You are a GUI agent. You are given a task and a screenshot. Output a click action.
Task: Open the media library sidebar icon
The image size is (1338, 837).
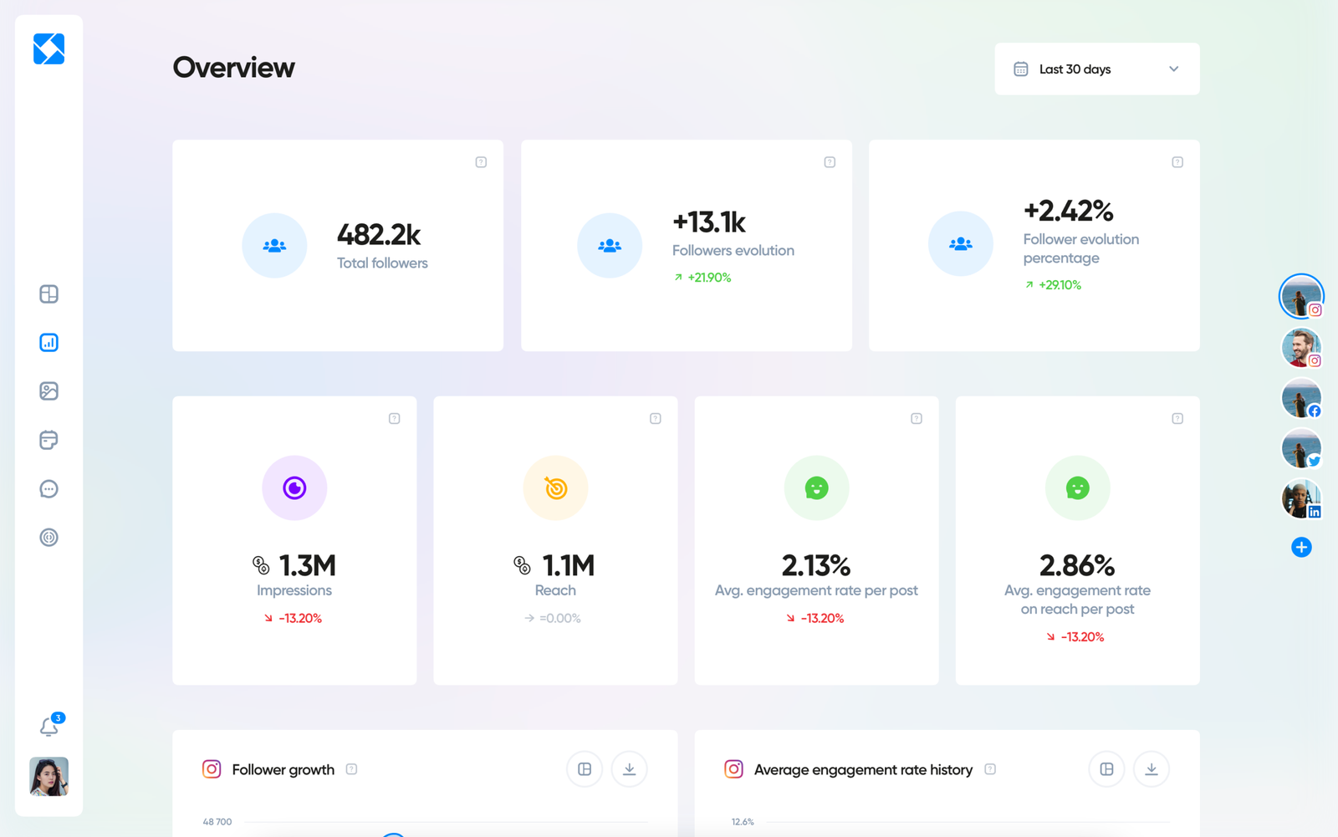[x=49, y=390]
